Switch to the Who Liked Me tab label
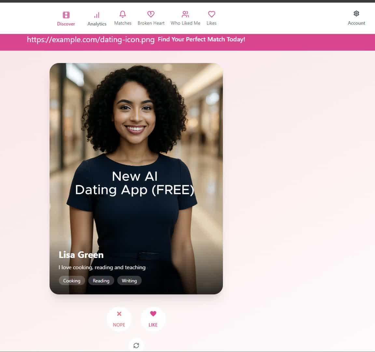The height and width of the screenshot is (352, 375). [x=185, y=23]
